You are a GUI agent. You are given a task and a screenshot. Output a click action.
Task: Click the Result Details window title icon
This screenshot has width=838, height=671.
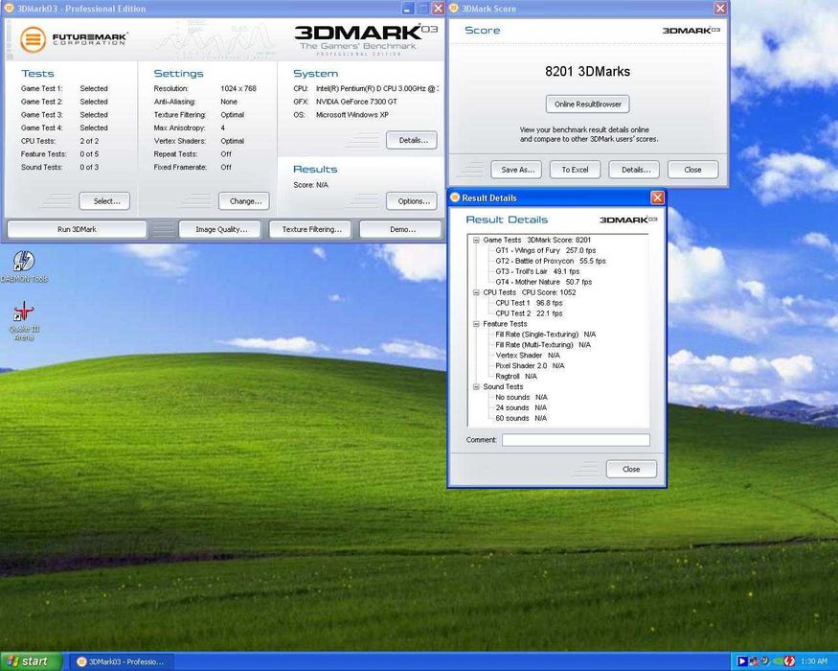point(455,197)
